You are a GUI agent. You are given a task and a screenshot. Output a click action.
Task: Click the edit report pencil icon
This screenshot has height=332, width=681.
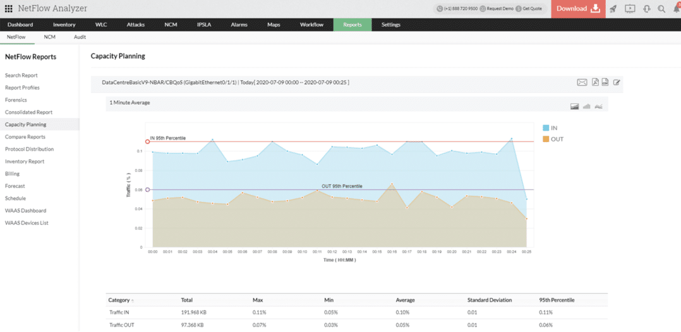[617, 83]
